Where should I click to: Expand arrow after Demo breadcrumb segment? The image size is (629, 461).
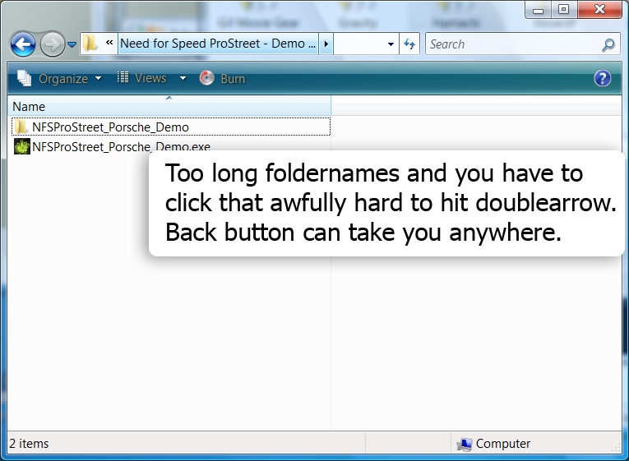326,44
